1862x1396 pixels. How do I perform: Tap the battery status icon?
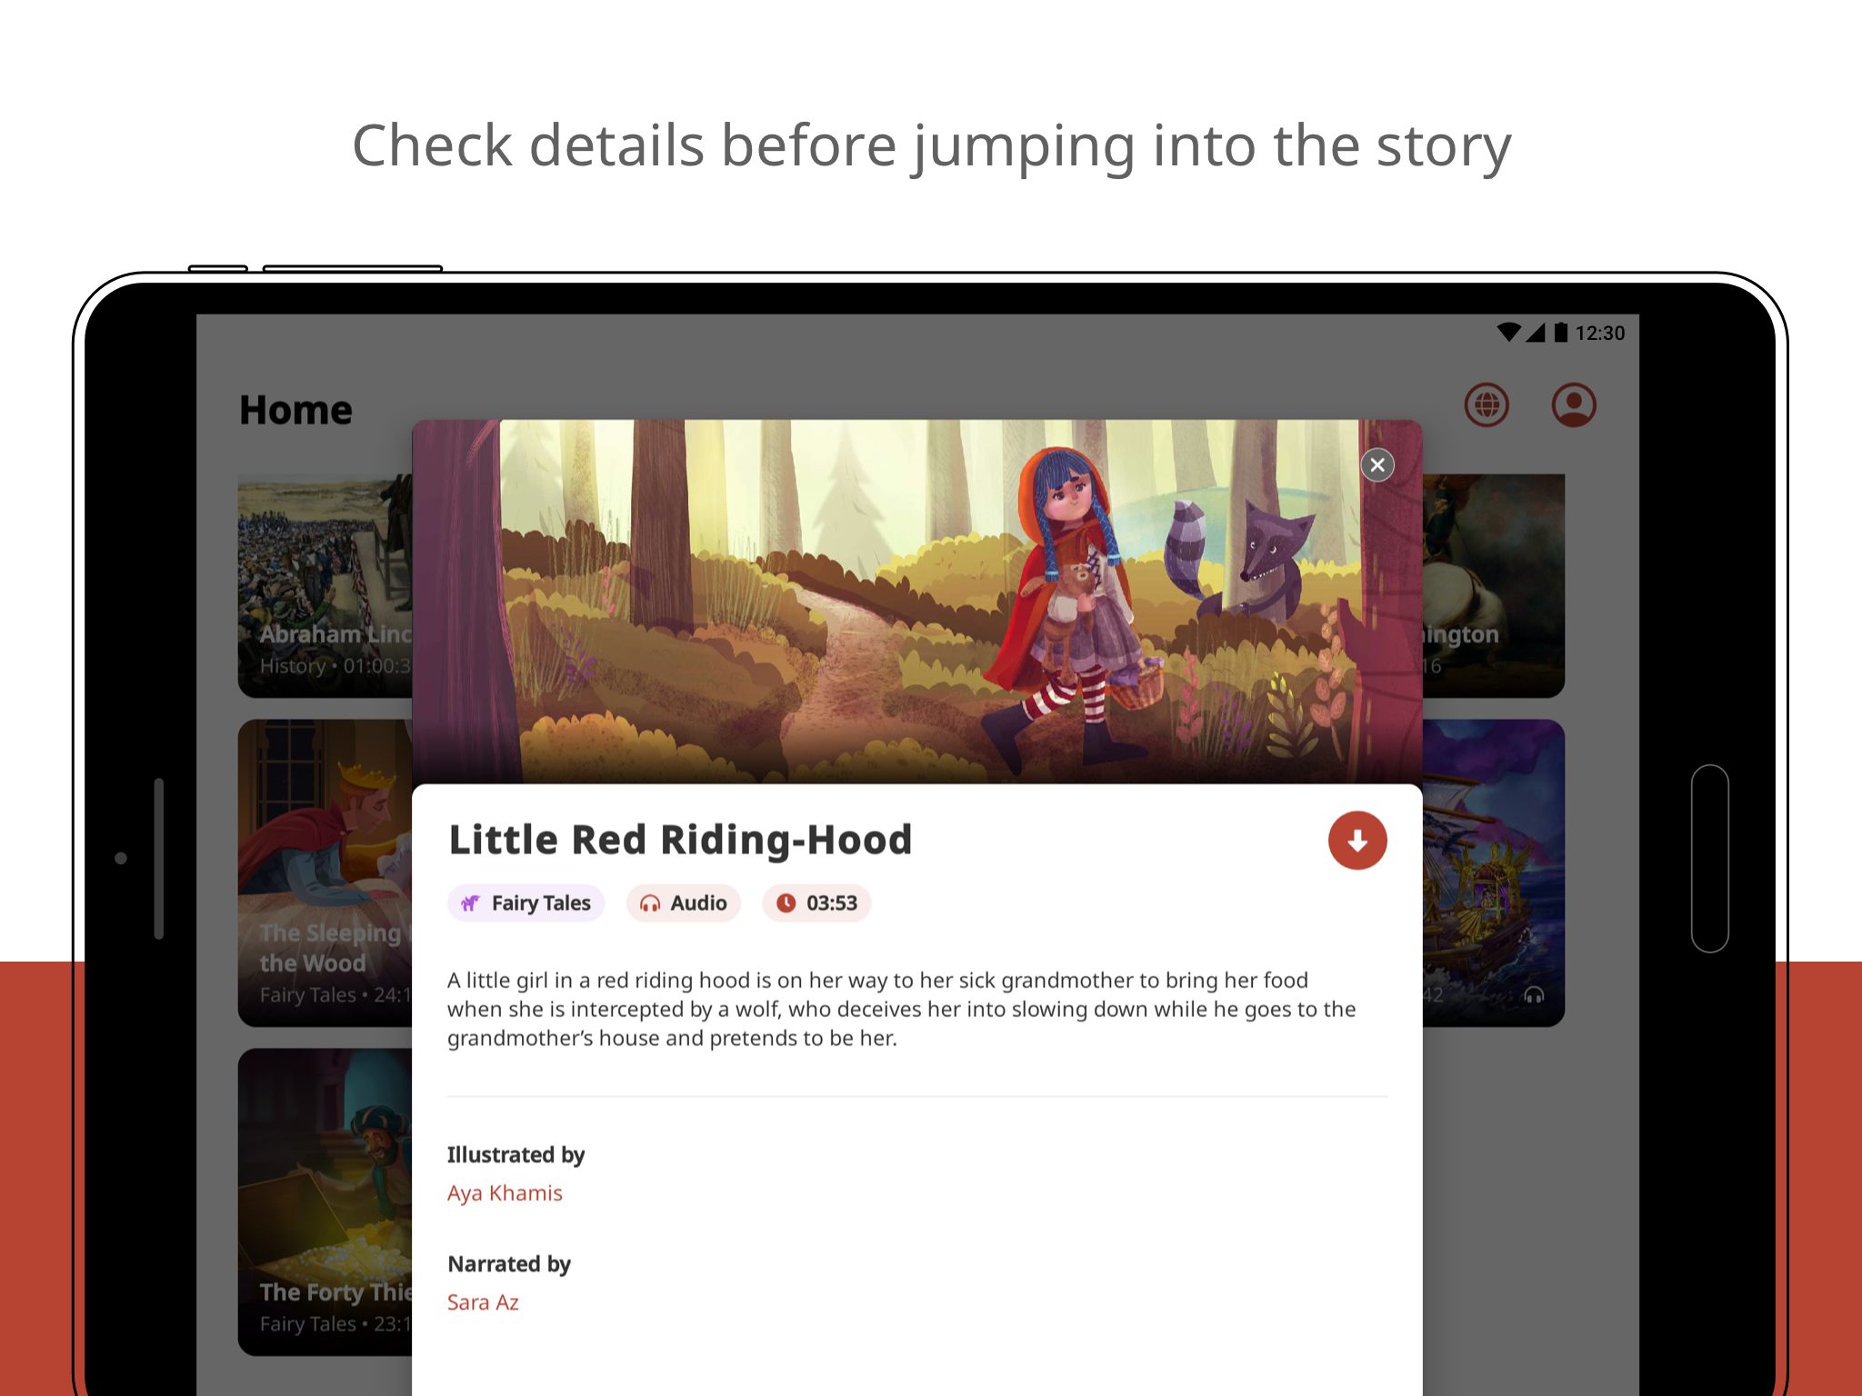1560,333
